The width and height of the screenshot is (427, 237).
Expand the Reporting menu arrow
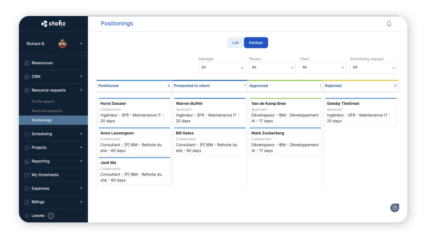coord(81,161)
